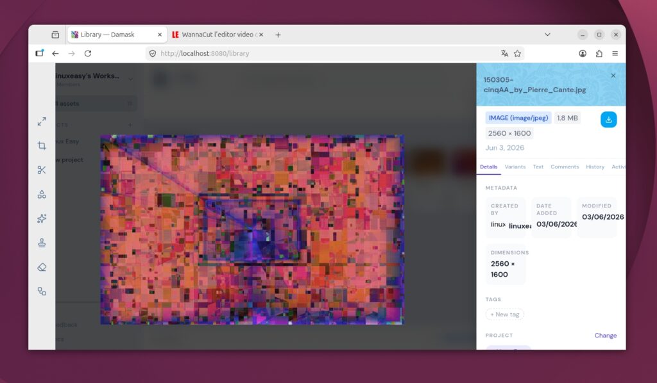Click the translate page icon

(x=504, y=54)
